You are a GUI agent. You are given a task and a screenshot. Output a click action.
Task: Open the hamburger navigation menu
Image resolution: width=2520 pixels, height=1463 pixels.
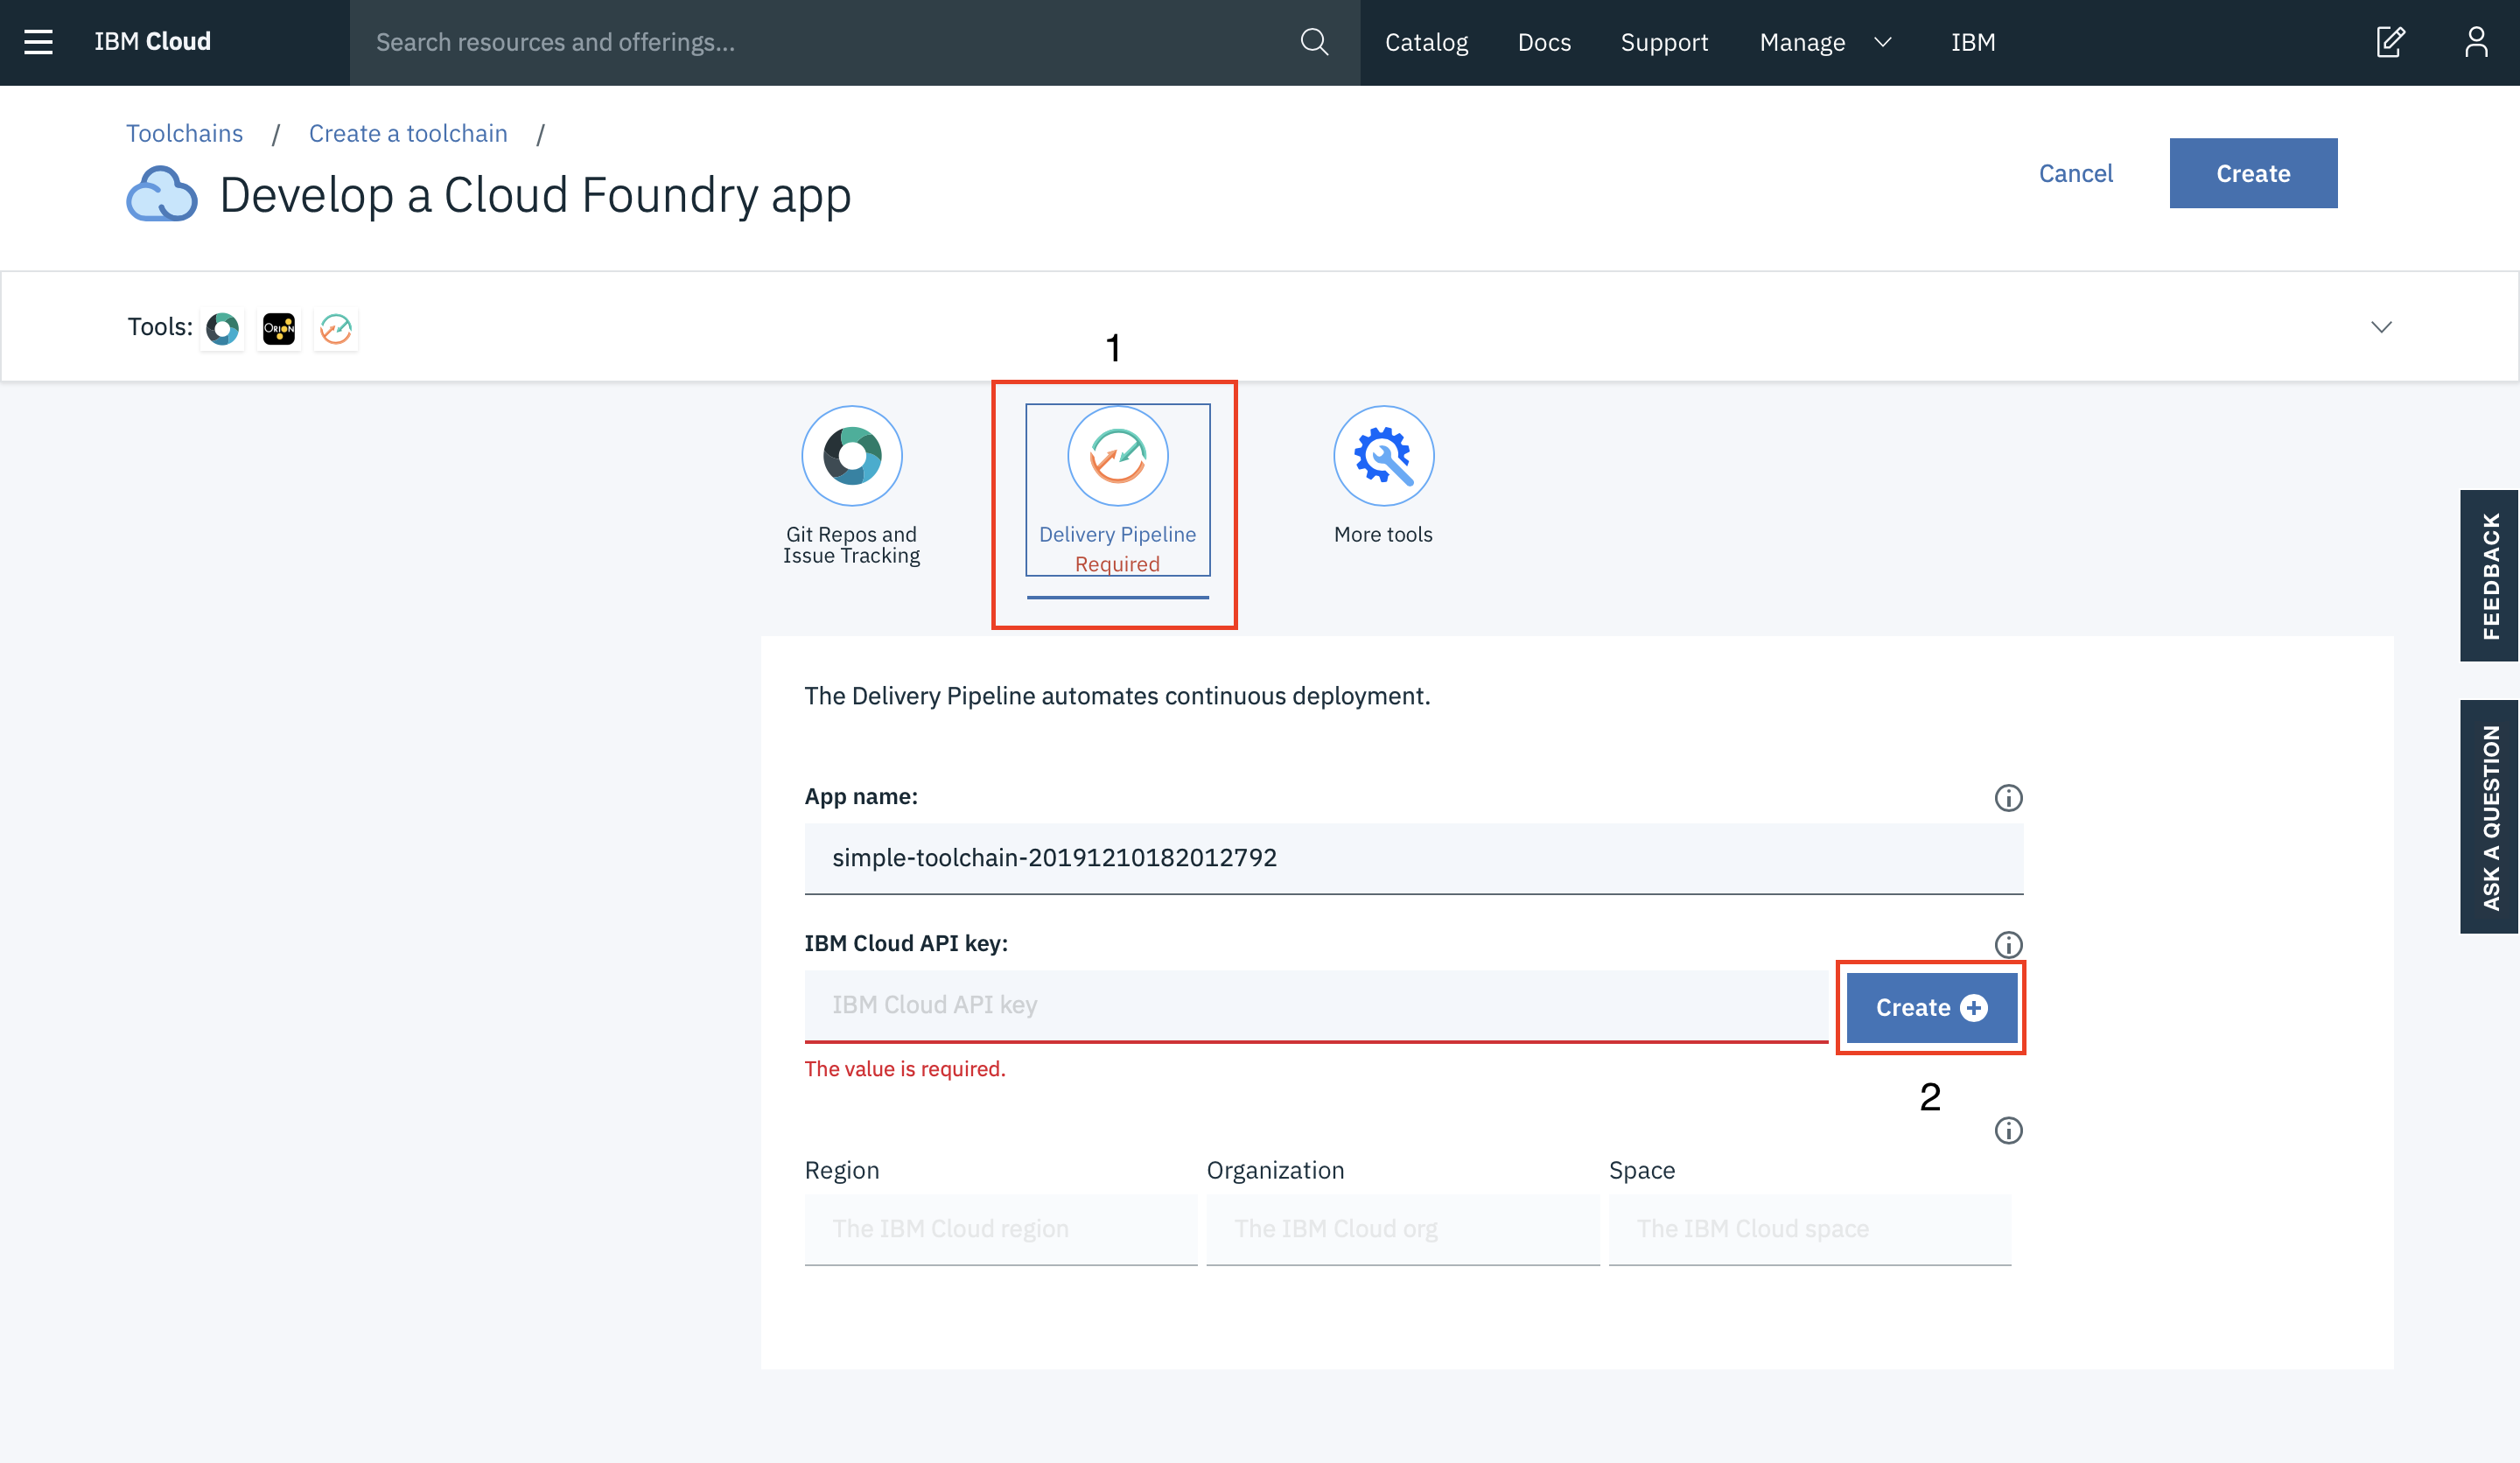[38, 42]
